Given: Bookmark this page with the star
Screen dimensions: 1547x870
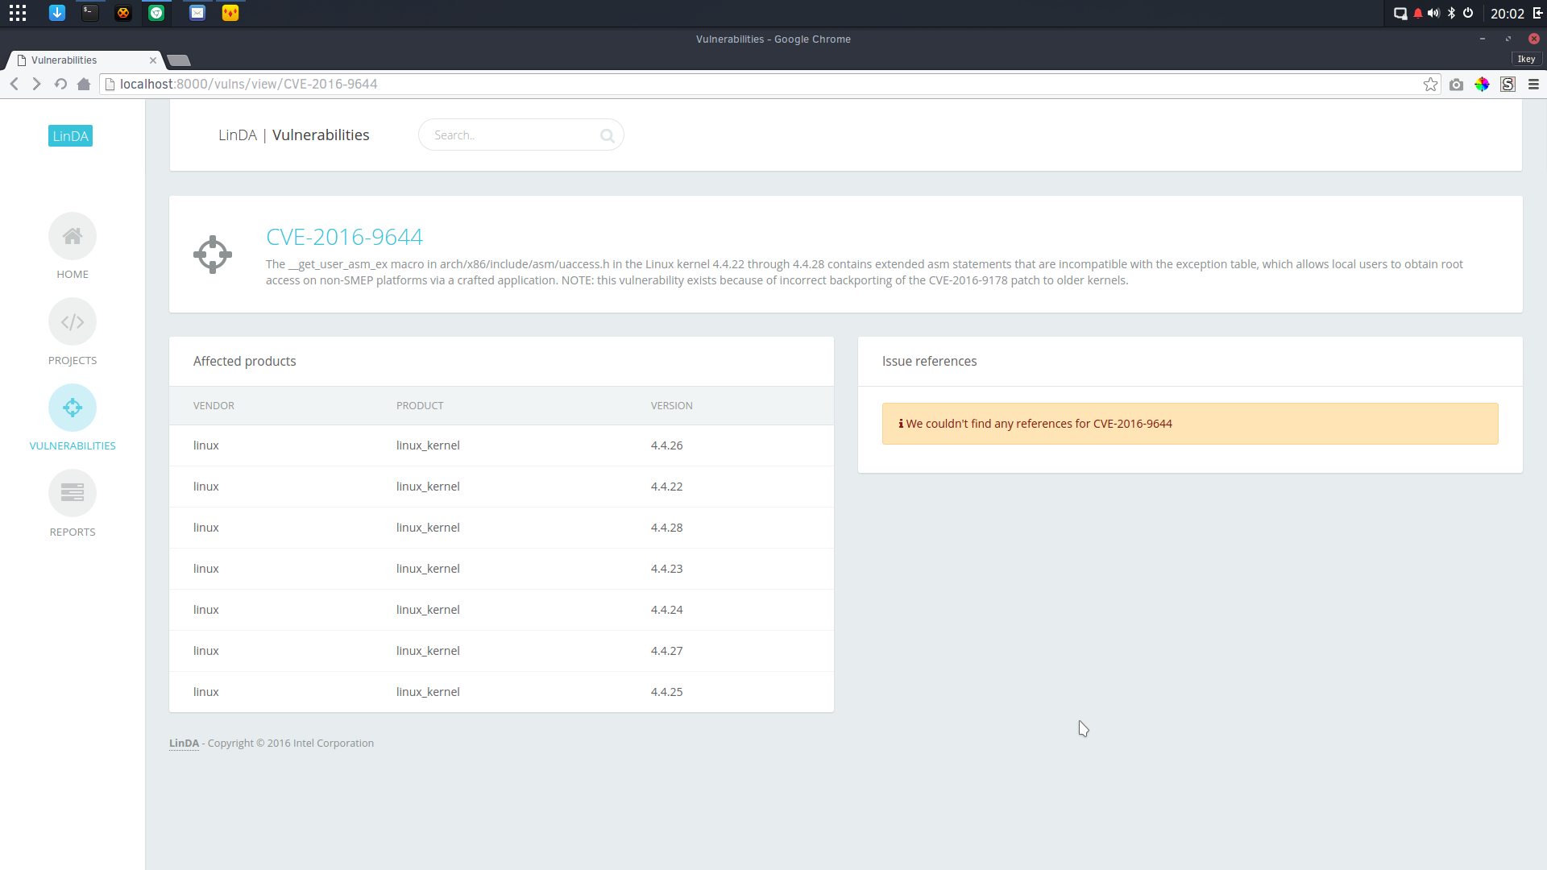Looking at the screenshot, I should pyautogui.click(x=1430, y=85).
